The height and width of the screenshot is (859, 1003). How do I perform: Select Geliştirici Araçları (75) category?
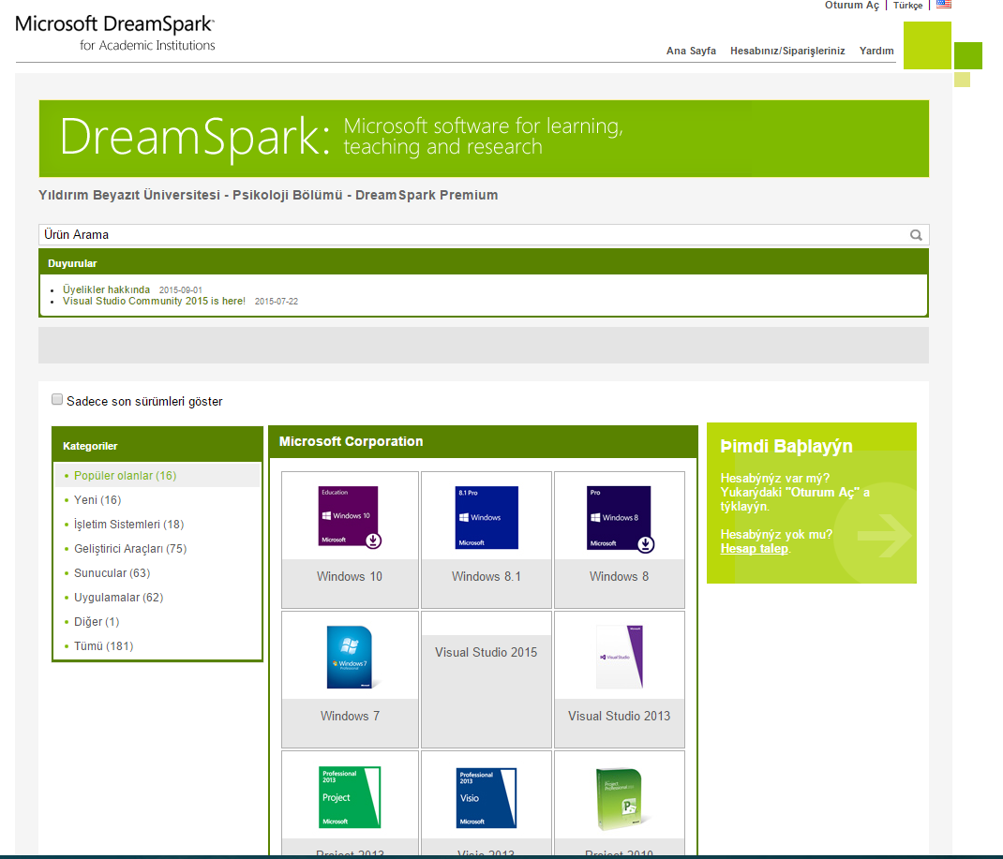click(x=130, y=548)
